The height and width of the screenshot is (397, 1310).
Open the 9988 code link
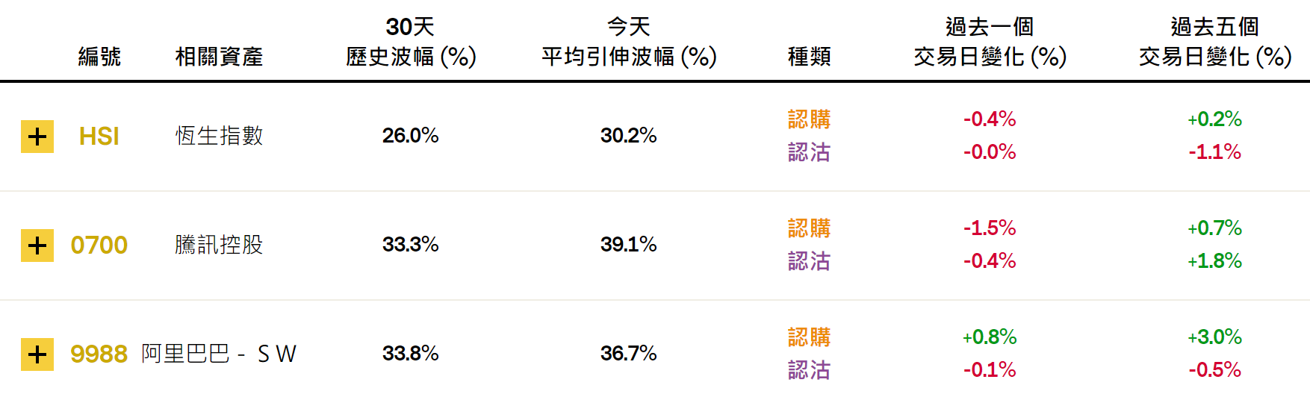pos(99,354)
